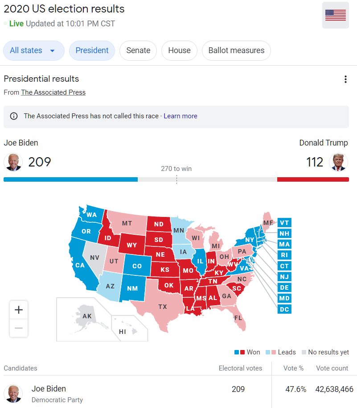Image resolution: width=357 pixels, height=408 pixels.
Task: Select California on the election map
Action: click(x=80, y=265)
